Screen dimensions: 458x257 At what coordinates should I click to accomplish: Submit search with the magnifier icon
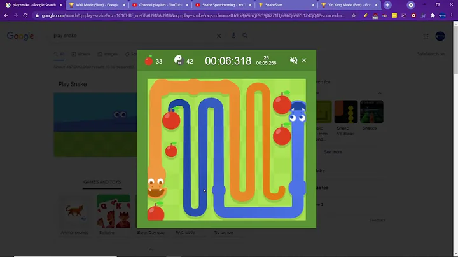pyautogui.click(x=245, y=36)
